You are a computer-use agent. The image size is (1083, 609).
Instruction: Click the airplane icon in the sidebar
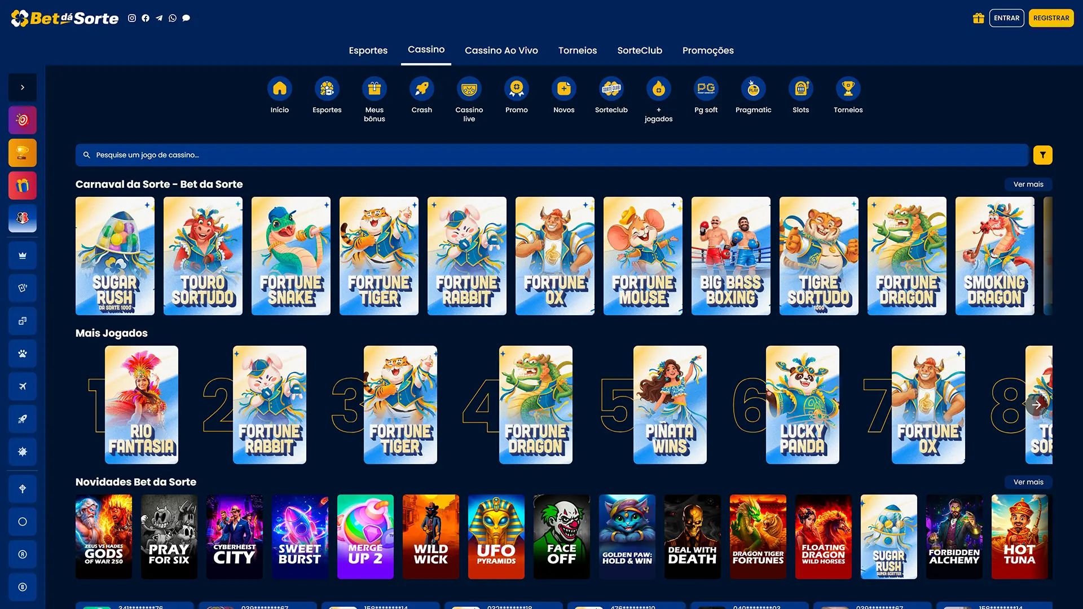(23, 386)
